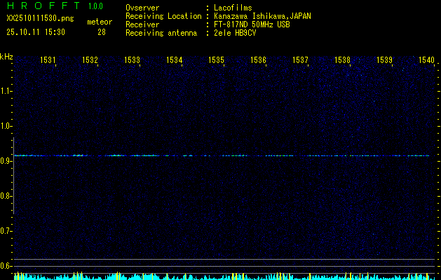This screenshot has height=280, width=441.
Task: Click the 25.10.11 15:30 timestamp
Action: tap(36, 32)
